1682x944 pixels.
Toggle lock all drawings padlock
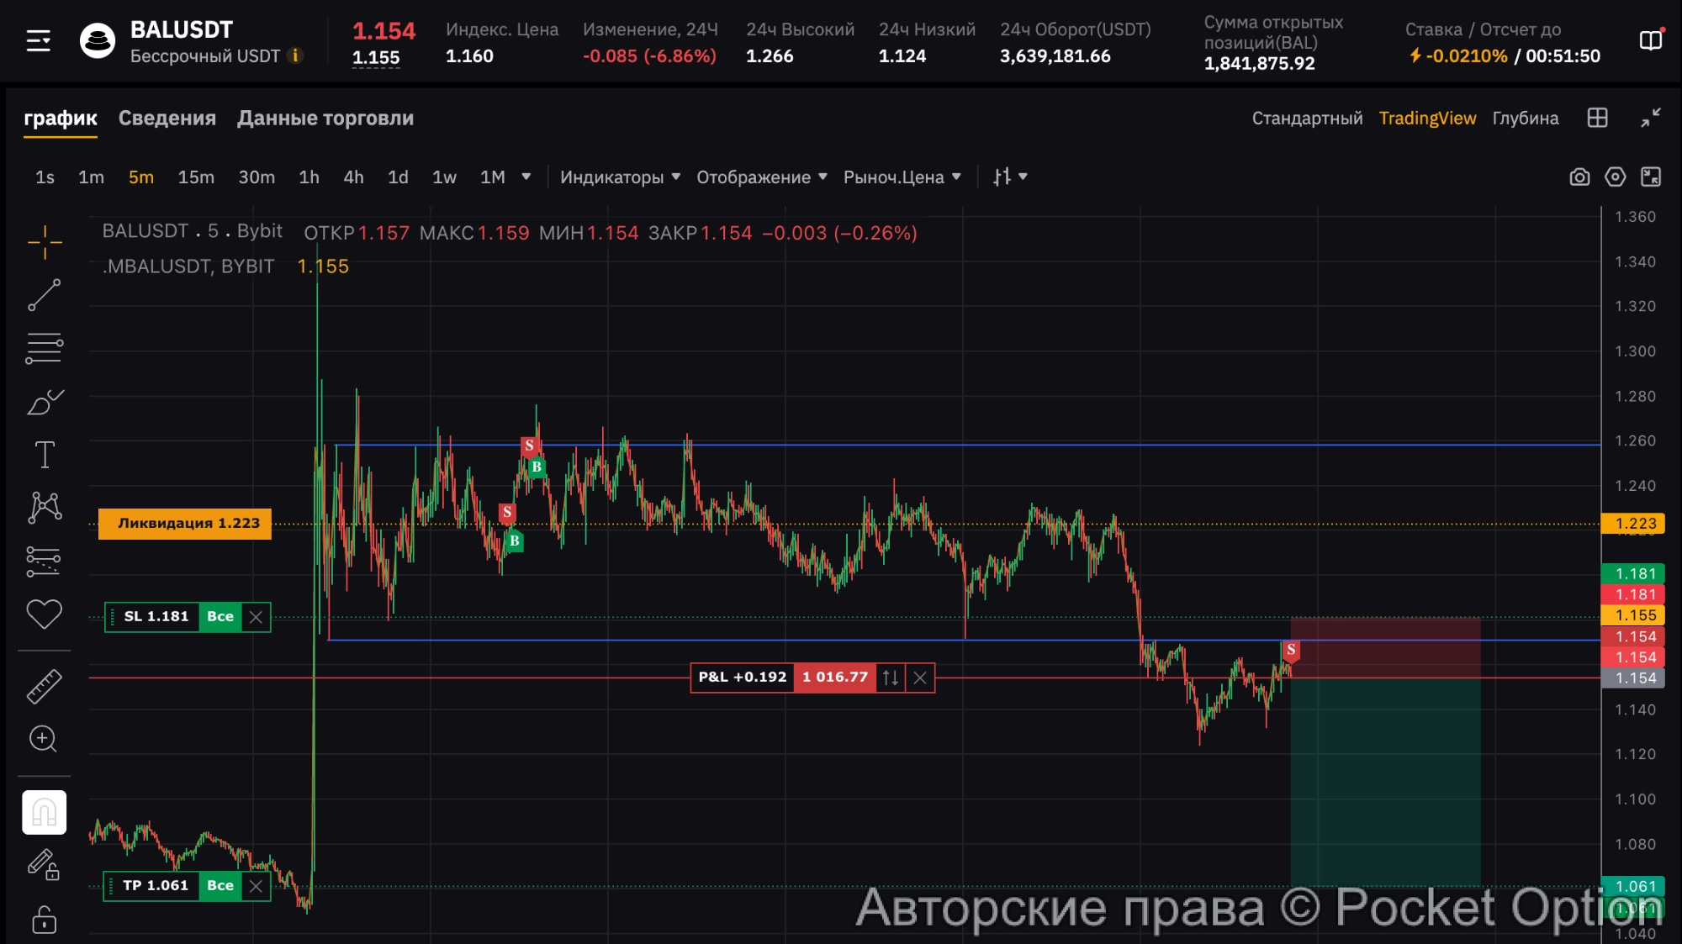tap(44, 920)
